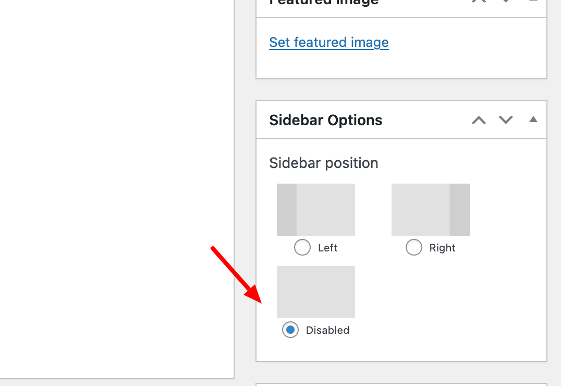This screenshot has height=386, width=561.
Task: Click the left-sidebar layout preview image
Action: (316, 209)
